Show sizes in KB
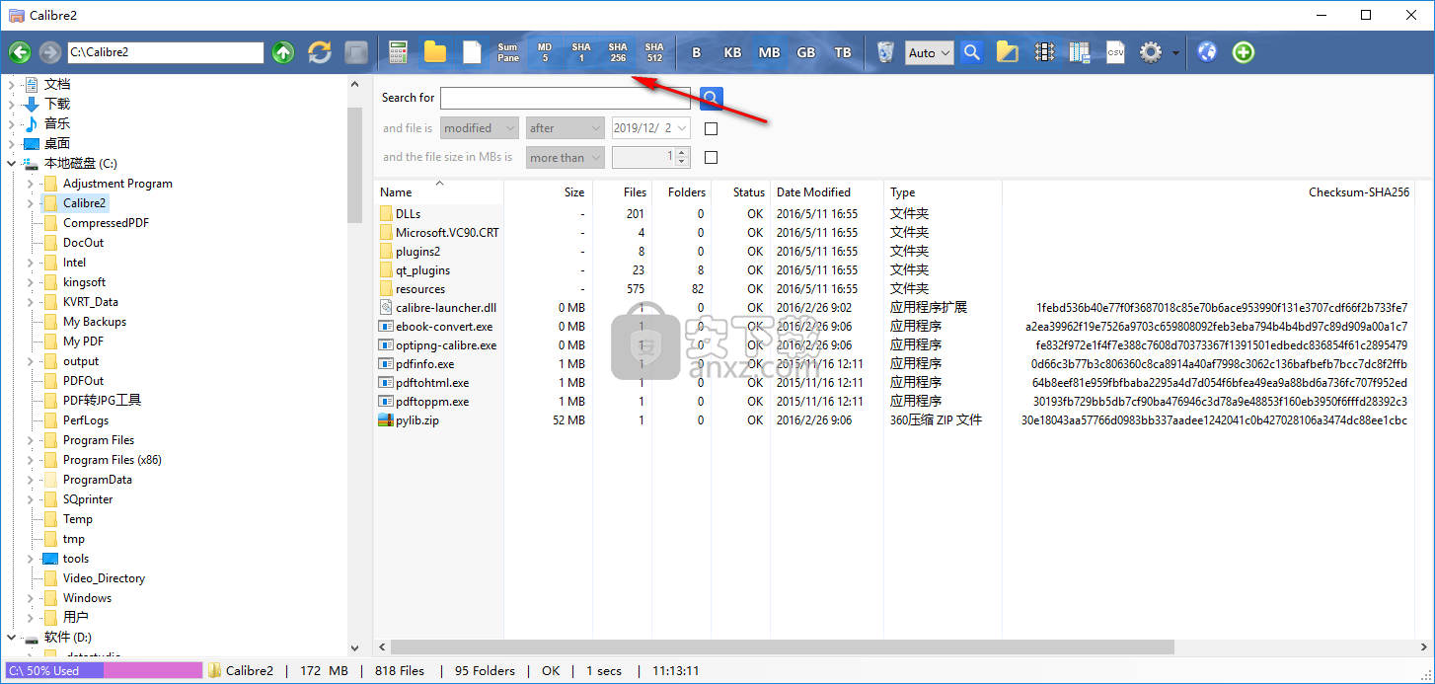The height and width of the screenshot is (684, 1435). (x=733, y=52)
